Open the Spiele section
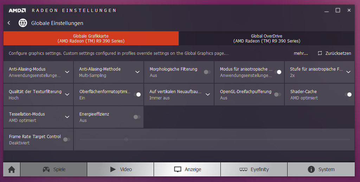360x182 pixels. point(54,169)
